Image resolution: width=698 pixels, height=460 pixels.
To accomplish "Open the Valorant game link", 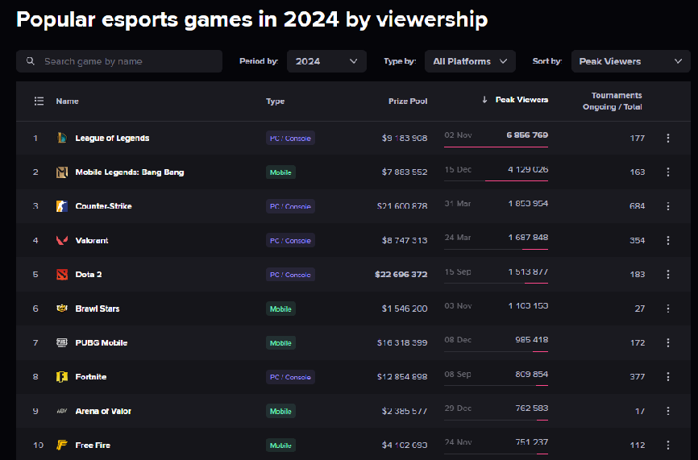I will pos(92,240).
